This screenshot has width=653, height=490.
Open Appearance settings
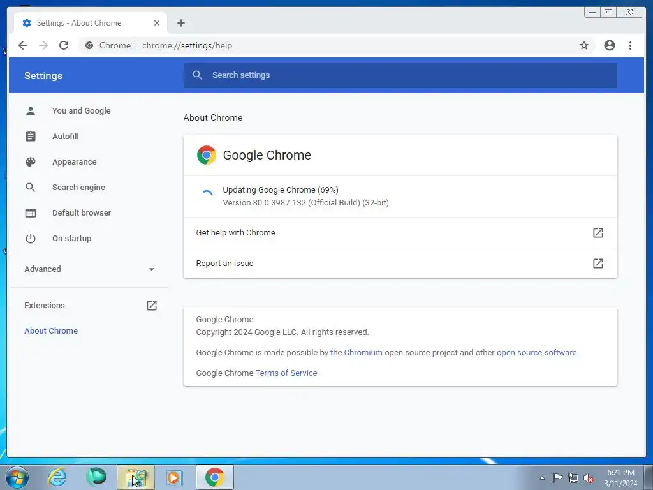[74, 161]
